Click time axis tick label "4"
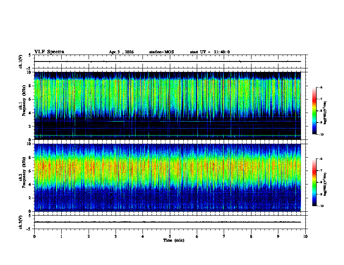Image resolution: width=344 pixels, height=265 pixels. pos(143,236)
